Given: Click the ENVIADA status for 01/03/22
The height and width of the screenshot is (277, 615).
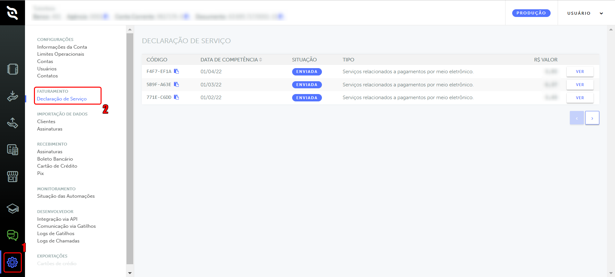Looking at the screenshot, I should [307, 85].
